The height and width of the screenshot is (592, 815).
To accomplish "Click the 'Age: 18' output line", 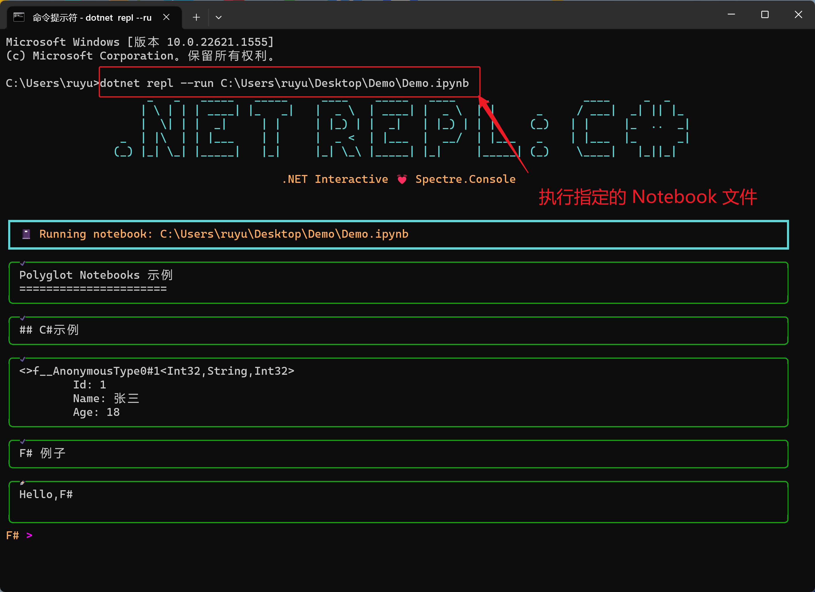I will pyautogui.click(x=96, y=412).
